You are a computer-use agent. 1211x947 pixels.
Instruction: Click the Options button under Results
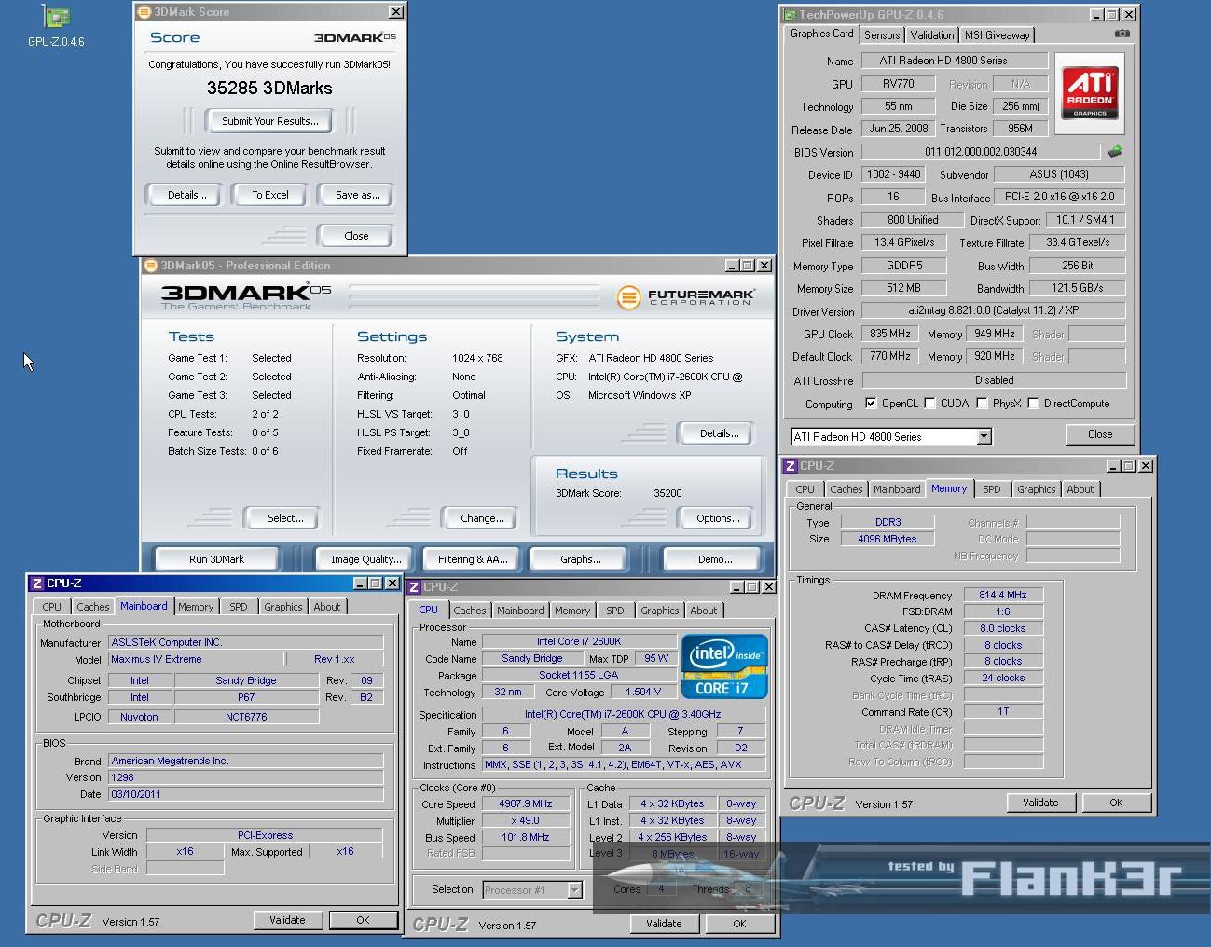[717, 518]
